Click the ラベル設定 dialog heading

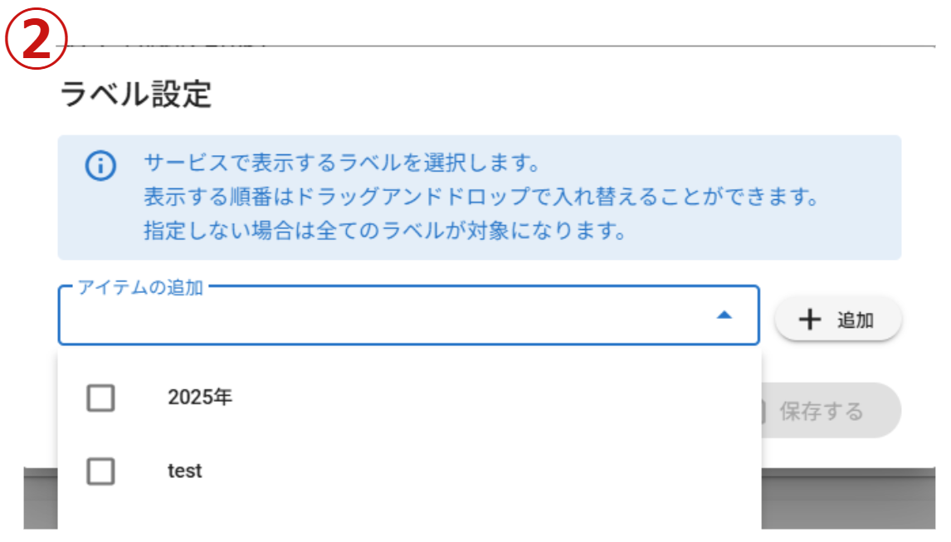136,95
